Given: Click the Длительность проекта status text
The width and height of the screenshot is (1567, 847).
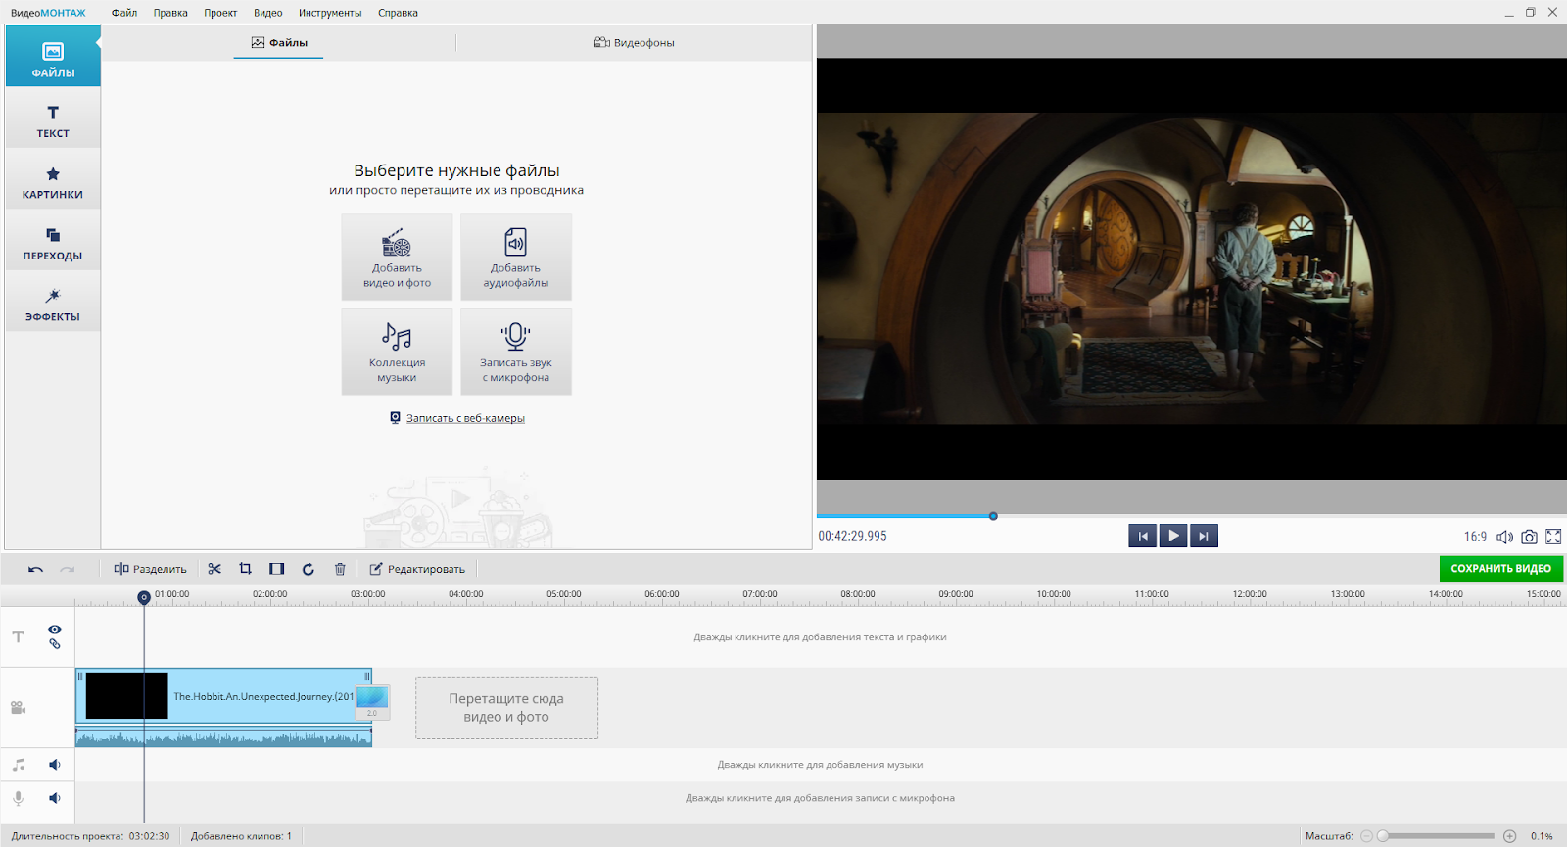Looking at the screenshot, I should [x=90, y=836].
